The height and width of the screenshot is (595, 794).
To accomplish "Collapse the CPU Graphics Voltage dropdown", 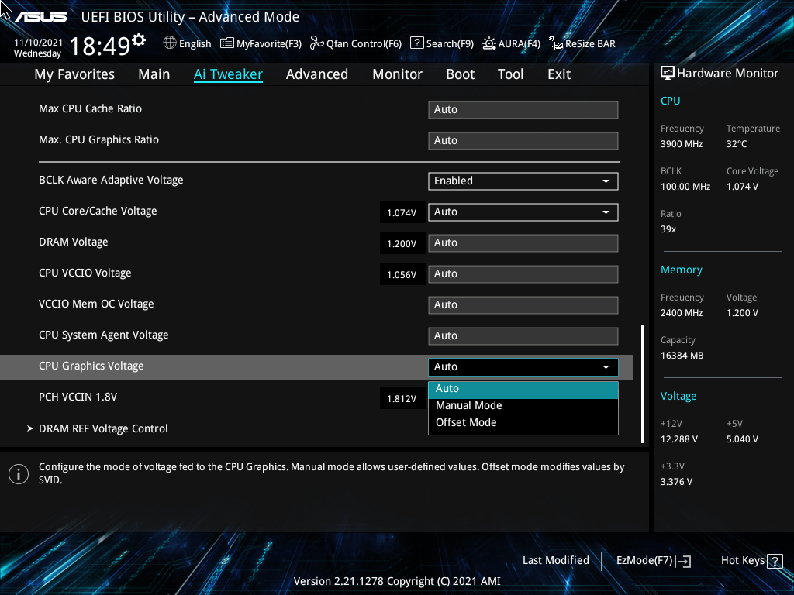I will 523,366.
